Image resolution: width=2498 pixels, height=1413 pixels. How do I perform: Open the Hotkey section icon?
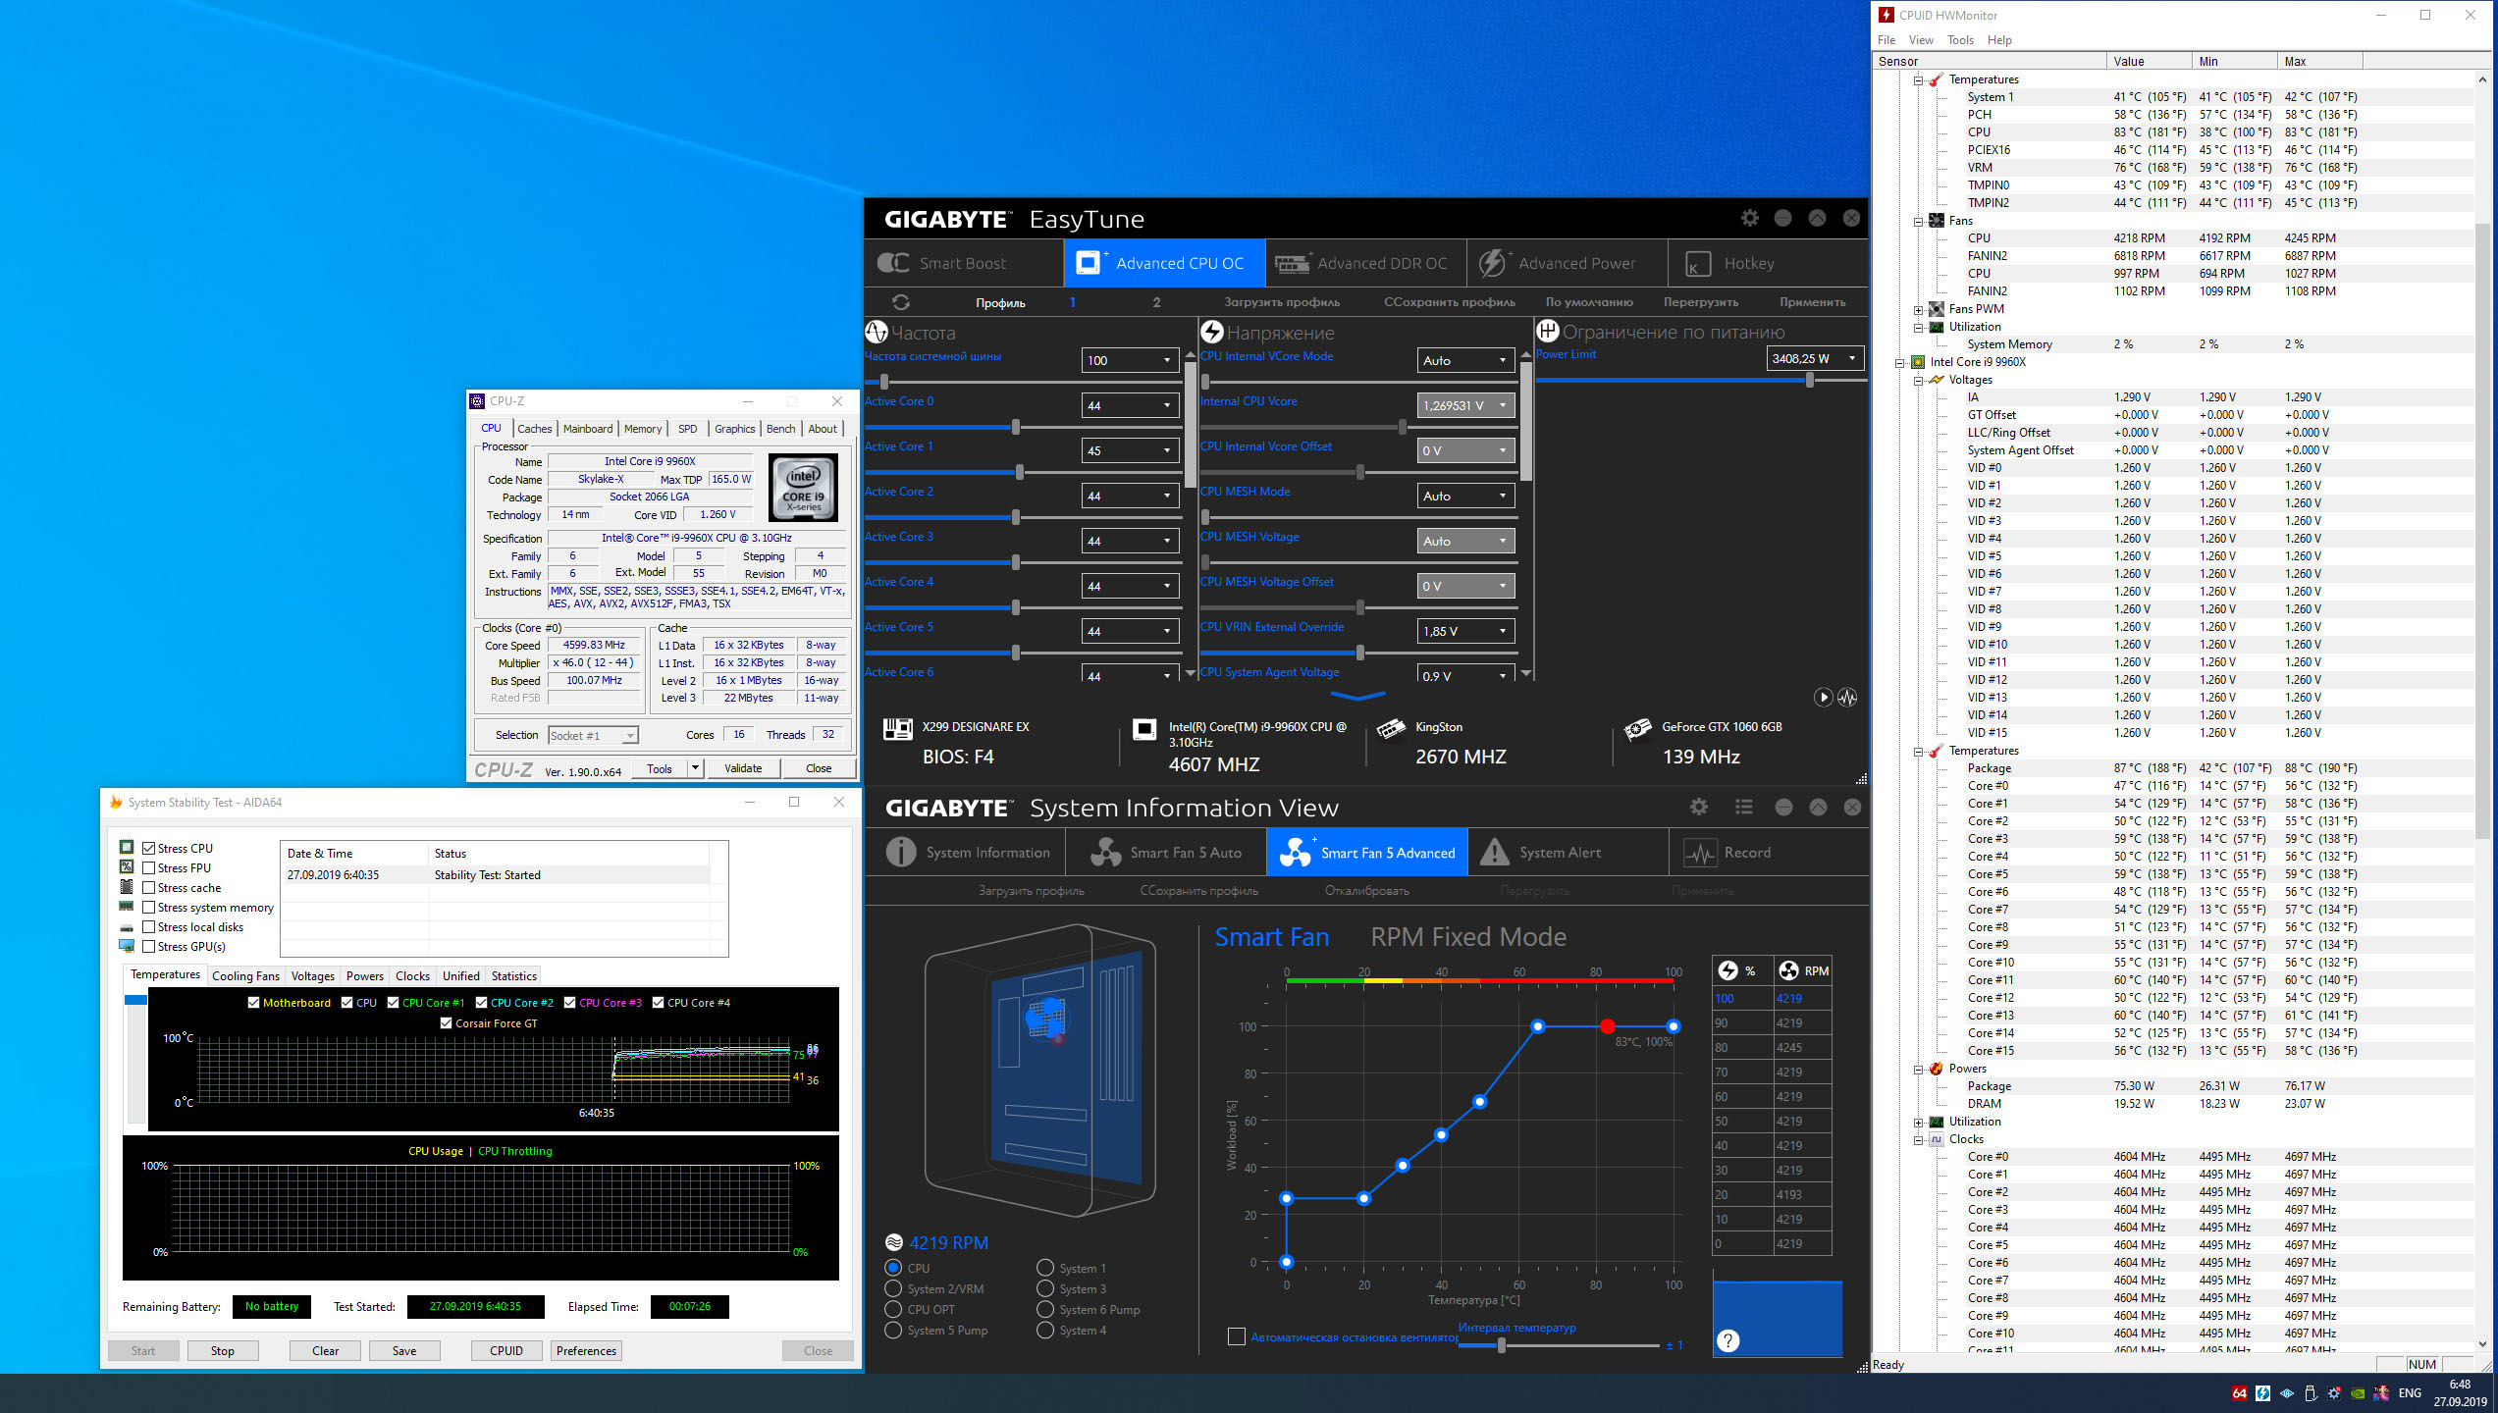[x=1698, y=263]
